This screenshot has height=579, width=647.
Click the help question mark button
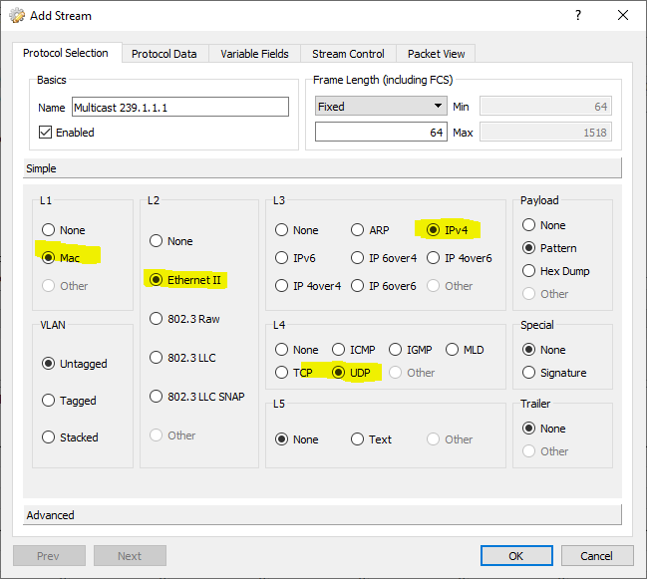[x=578, y=15]
